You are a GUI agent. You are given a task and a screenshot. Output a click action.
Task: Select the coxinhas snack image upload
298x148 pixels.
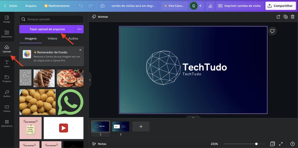click(38, 102)
